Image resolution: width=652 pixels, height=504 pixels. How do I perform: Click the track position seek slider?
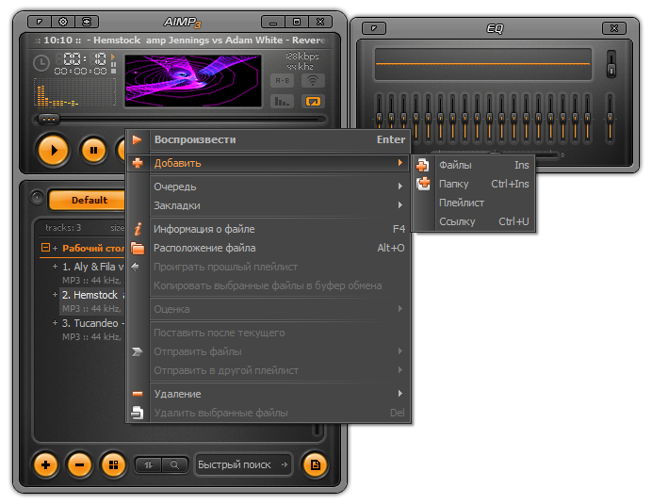coord(180,120)
